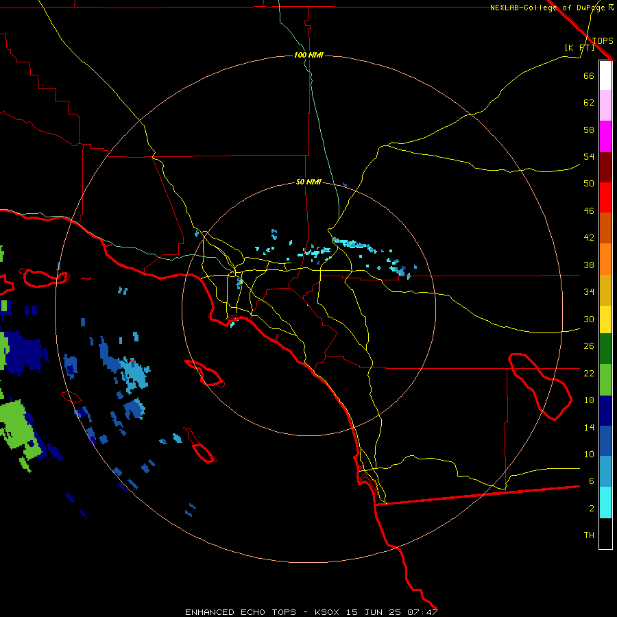Screen dimensions: 617x617
Task: Click the dark green color scale segment
Action: [605, 349]
